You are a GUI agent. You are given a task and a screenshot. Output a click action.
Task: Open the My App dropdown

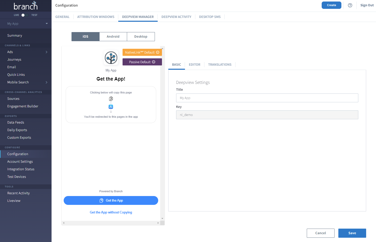tap(26, 24)
